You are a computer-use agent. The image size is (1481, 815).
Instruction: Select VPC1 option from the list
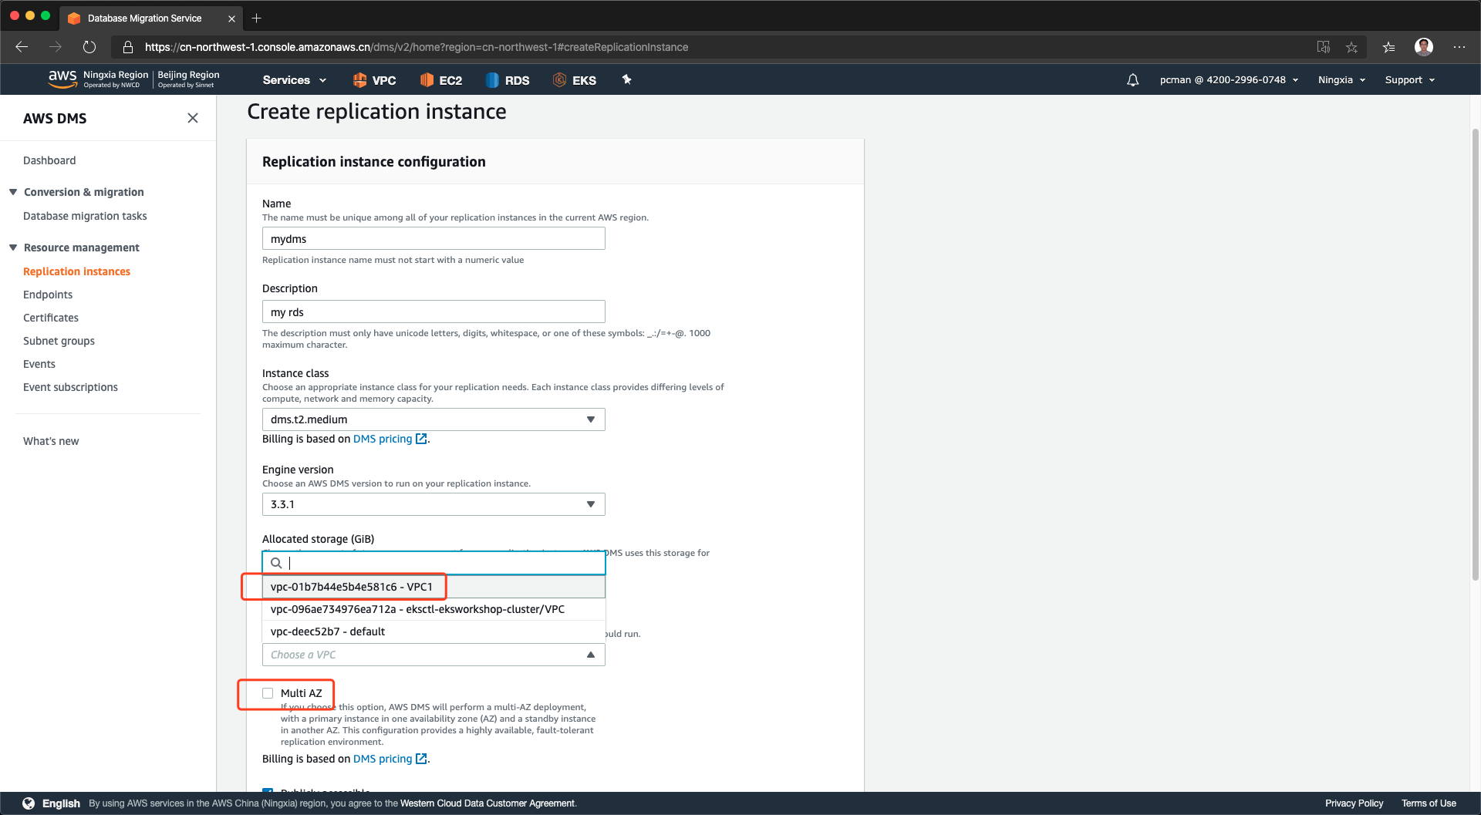(352, 587)
